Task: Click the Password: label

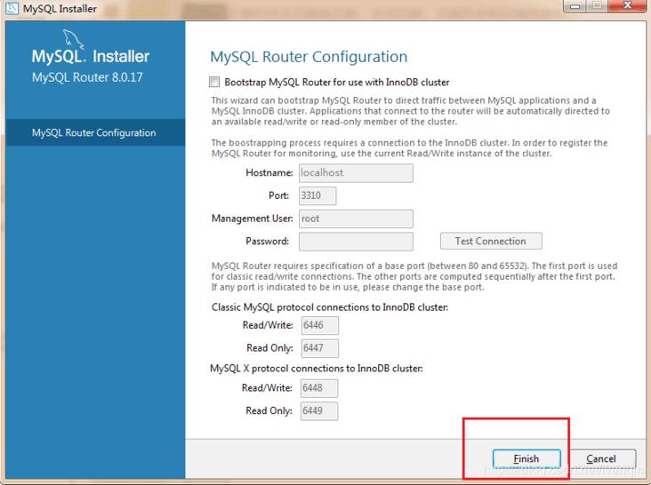Action: 268,242
